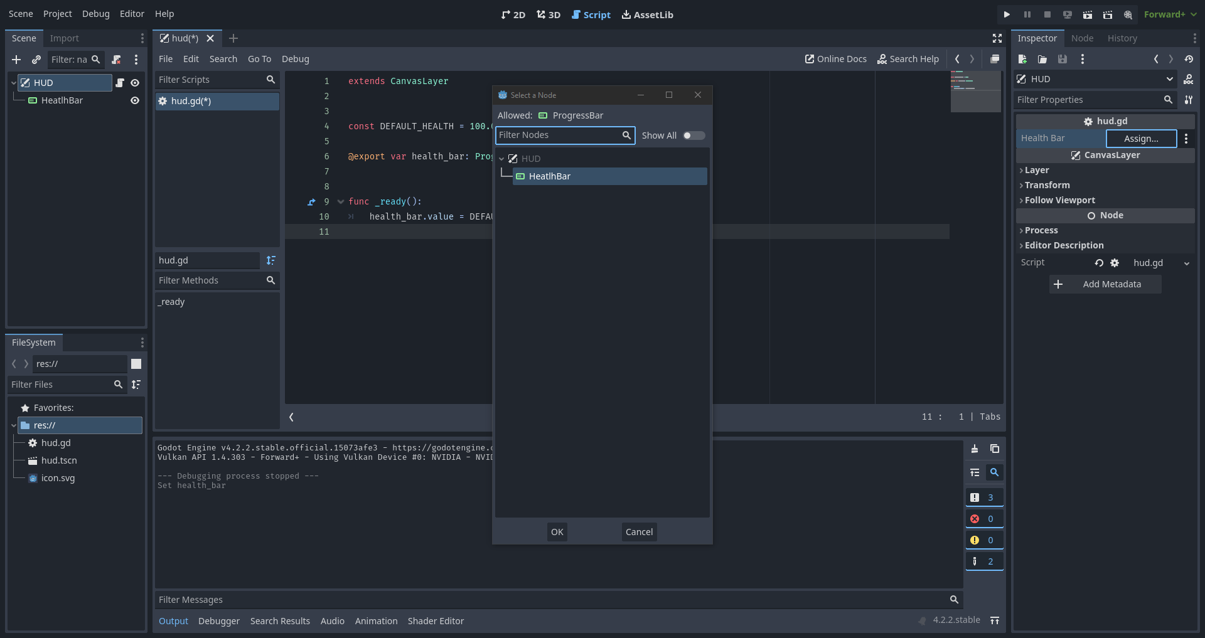
Task: Toggle distraction free mode icon
Action: pos(997,38)
